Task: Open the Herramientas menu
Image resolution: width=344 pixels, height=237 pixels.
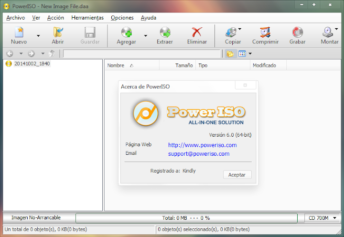Action: 87,18
